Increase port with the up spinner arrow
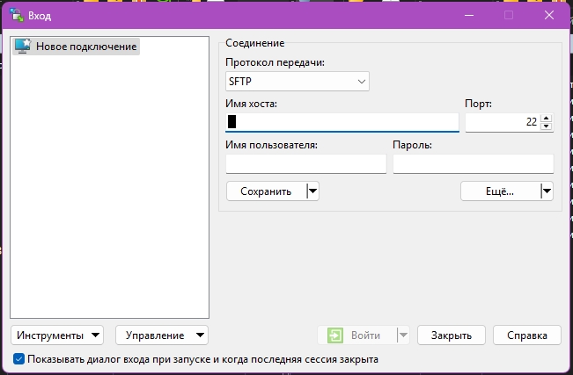This screenshot has height=375, width=573. 546,118
